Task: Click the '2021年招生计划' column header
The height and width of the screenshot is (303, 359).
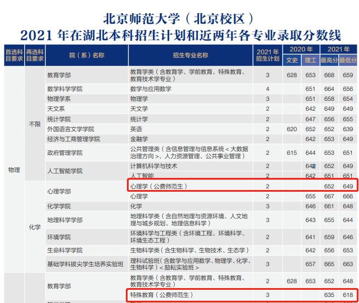Action: [x=268, y=55]
